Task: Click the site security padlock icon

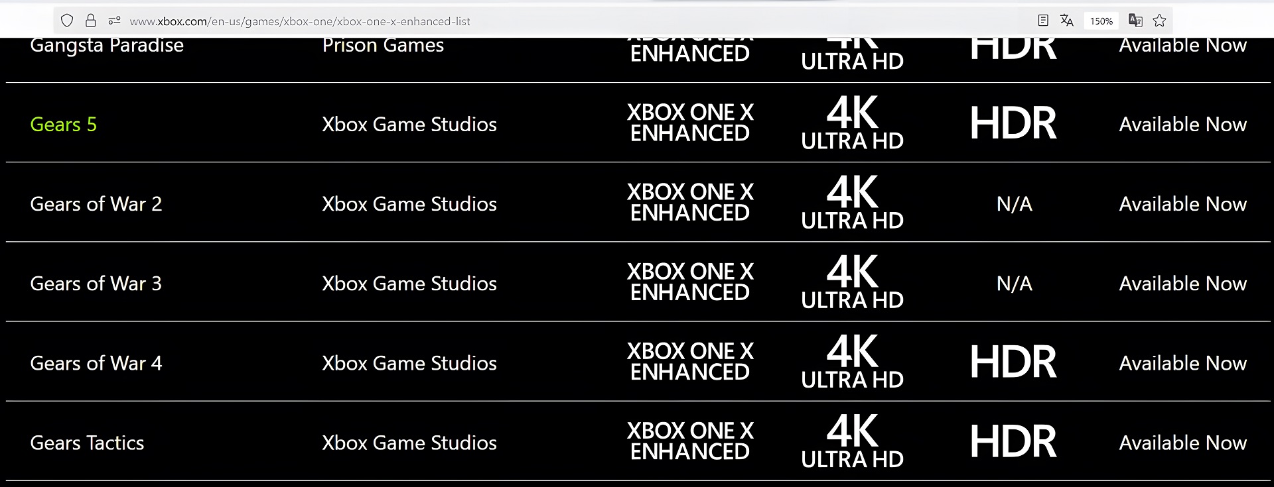Action: tap(91, 21)
